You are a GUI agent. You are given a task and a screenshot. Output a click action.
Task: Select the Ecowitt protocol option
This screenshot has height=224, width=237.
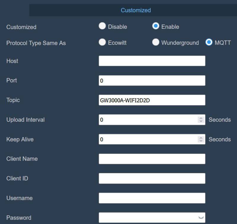(x=102, y=42)
